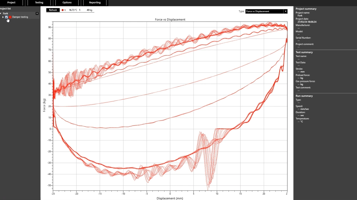Open the Project menu tab

coord(11,2)
